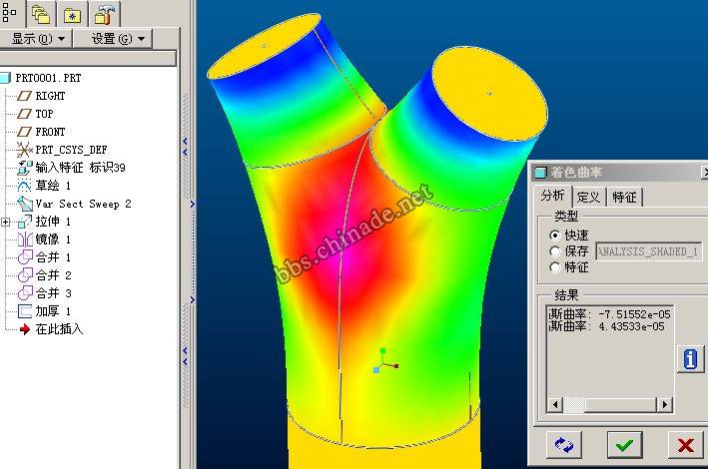
Task: Click the FRONT label in tree
Action: tap(50, 132)
